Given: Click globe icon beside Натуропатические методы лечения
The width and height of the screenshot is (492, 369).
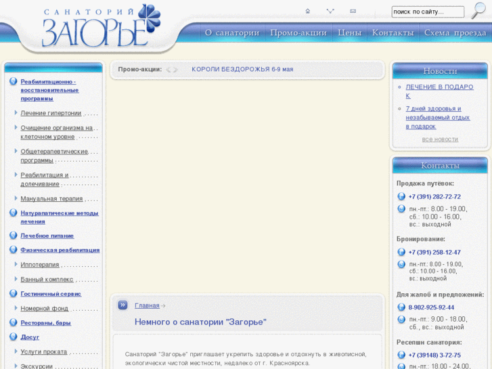Looking at the screenshot, I should point(13,213).
